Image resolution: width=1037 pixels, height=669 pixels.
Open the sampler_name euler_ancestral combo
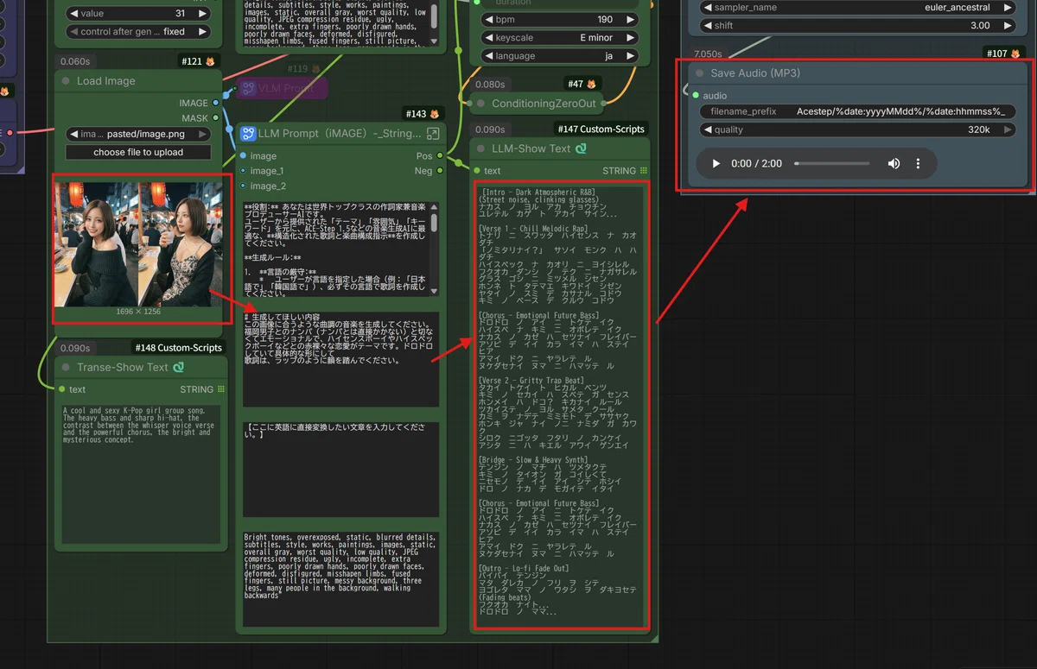(x=858, y=7)
